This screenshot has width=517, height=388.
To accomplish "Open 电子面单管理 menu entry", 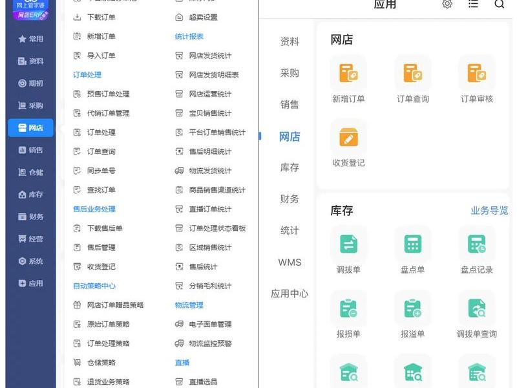I will pyautogui.click(x=204, y=324).
